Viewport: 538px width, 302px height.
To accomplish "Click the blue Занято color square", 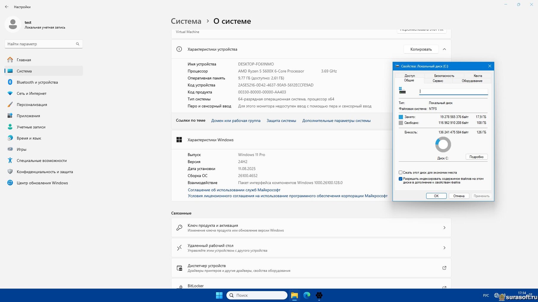I will point(401,117).
